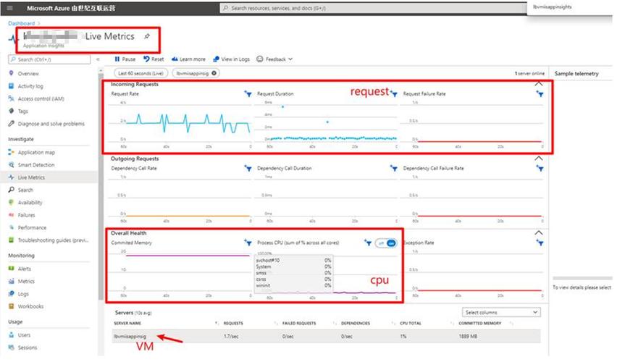Image resolution: width=617 pixels, height=362 pixels.
Task: Sort by FAILED REQUESTS column
Action: point(299,323)
